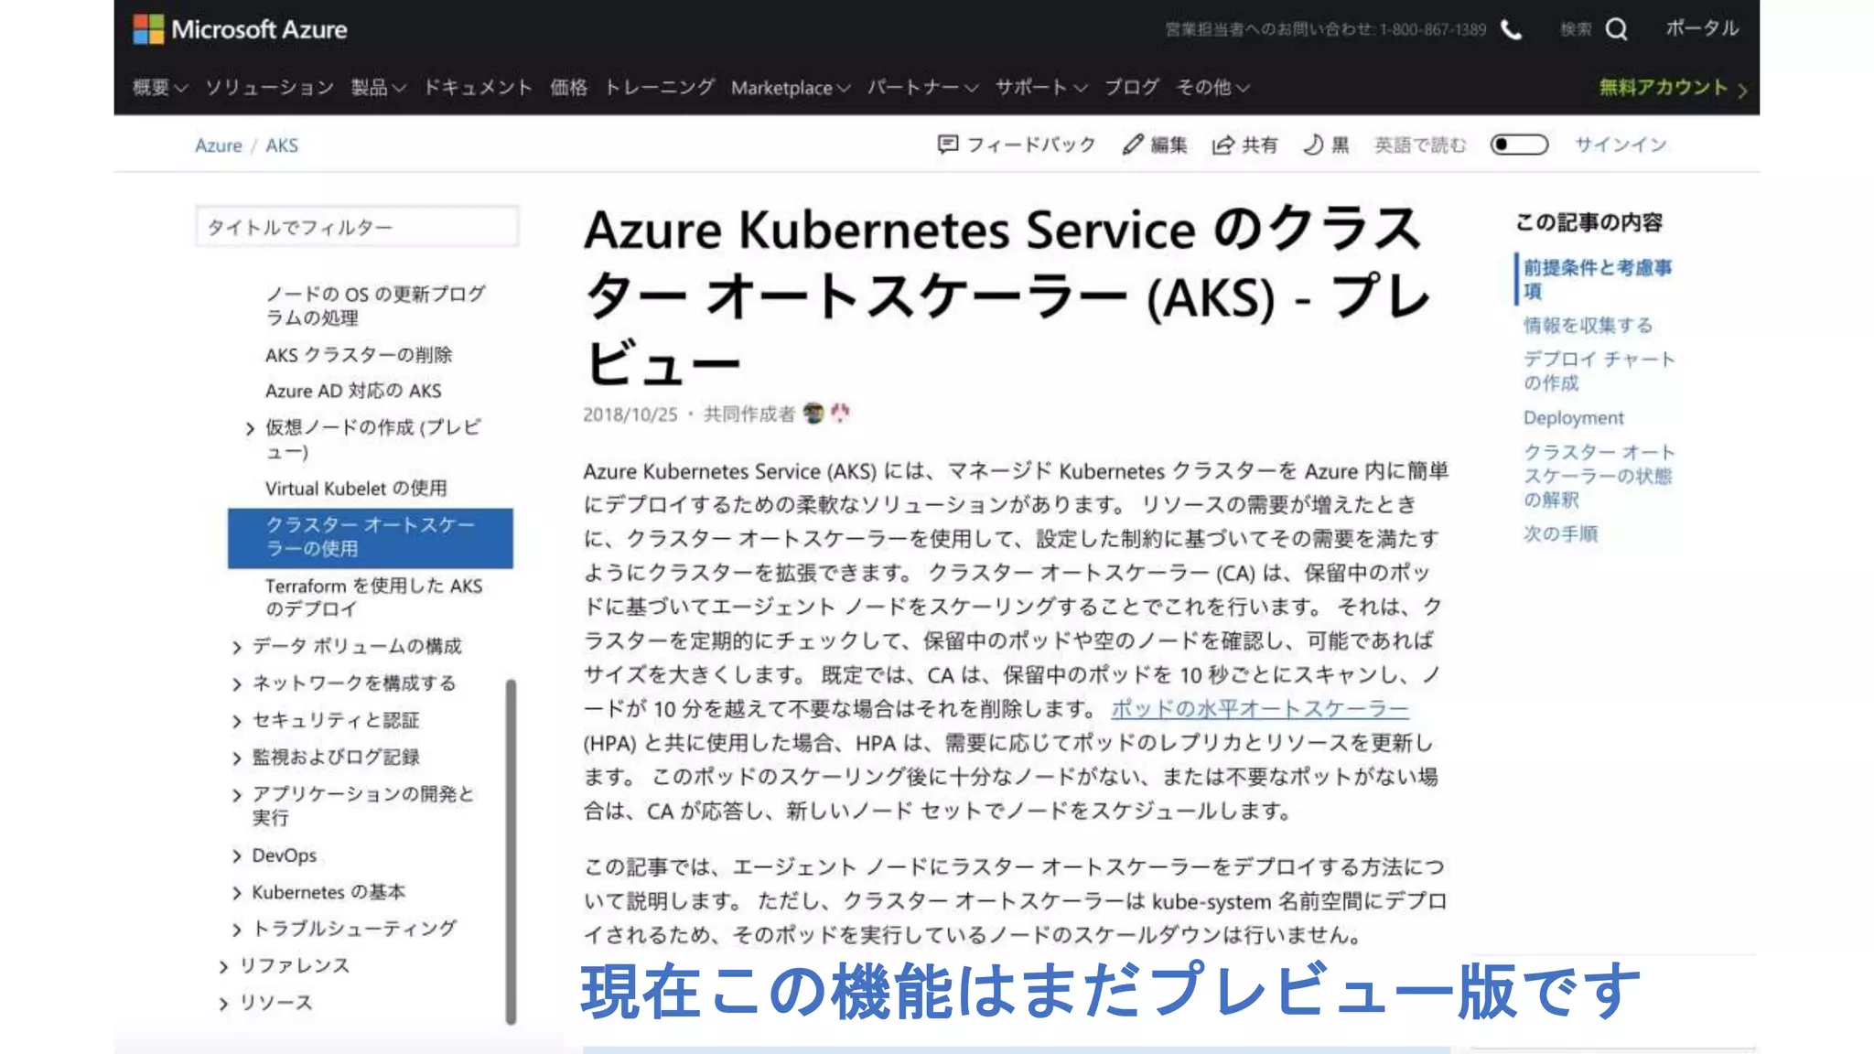1874x1054 pixels.
Task: Expand the DevOps section
Action: pos(237,856)
